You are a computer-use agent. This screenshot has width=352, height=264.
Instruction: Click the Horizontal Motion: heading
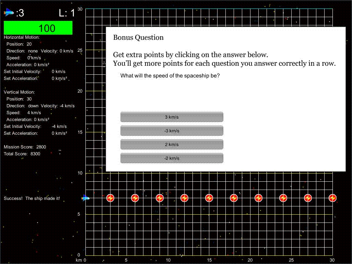click(x=22, y=37)
